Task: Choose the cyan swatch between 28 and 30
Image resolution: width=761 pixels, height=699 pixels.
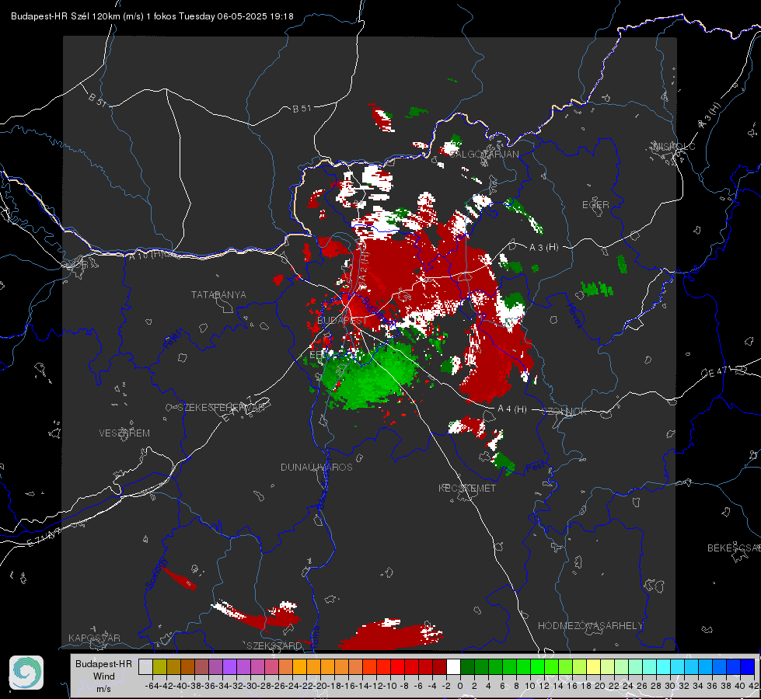Action: pos(664,666)
